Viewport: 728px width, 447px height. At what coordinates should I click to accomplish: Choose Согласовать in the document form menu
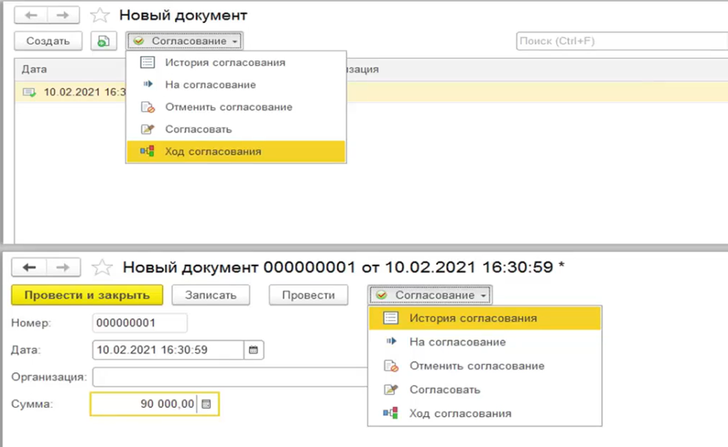(444, 390)
